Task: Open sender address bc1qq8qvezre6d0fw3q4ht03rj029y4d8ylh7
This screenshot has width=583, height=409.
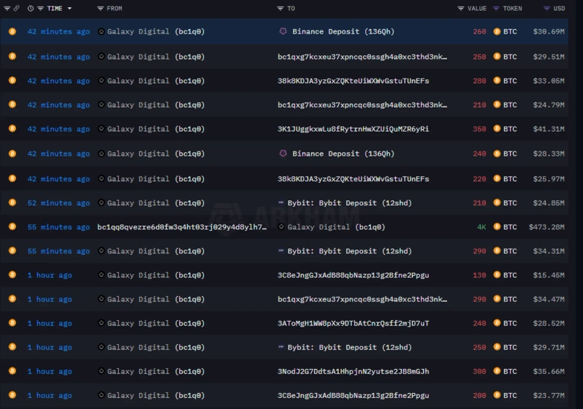Action: pyautogui.click(x=181, y=227)
